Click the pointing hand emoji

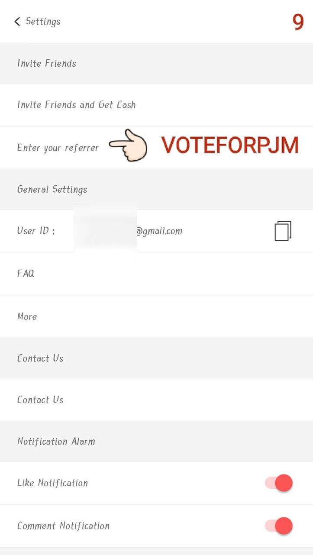tap(128, 146)
